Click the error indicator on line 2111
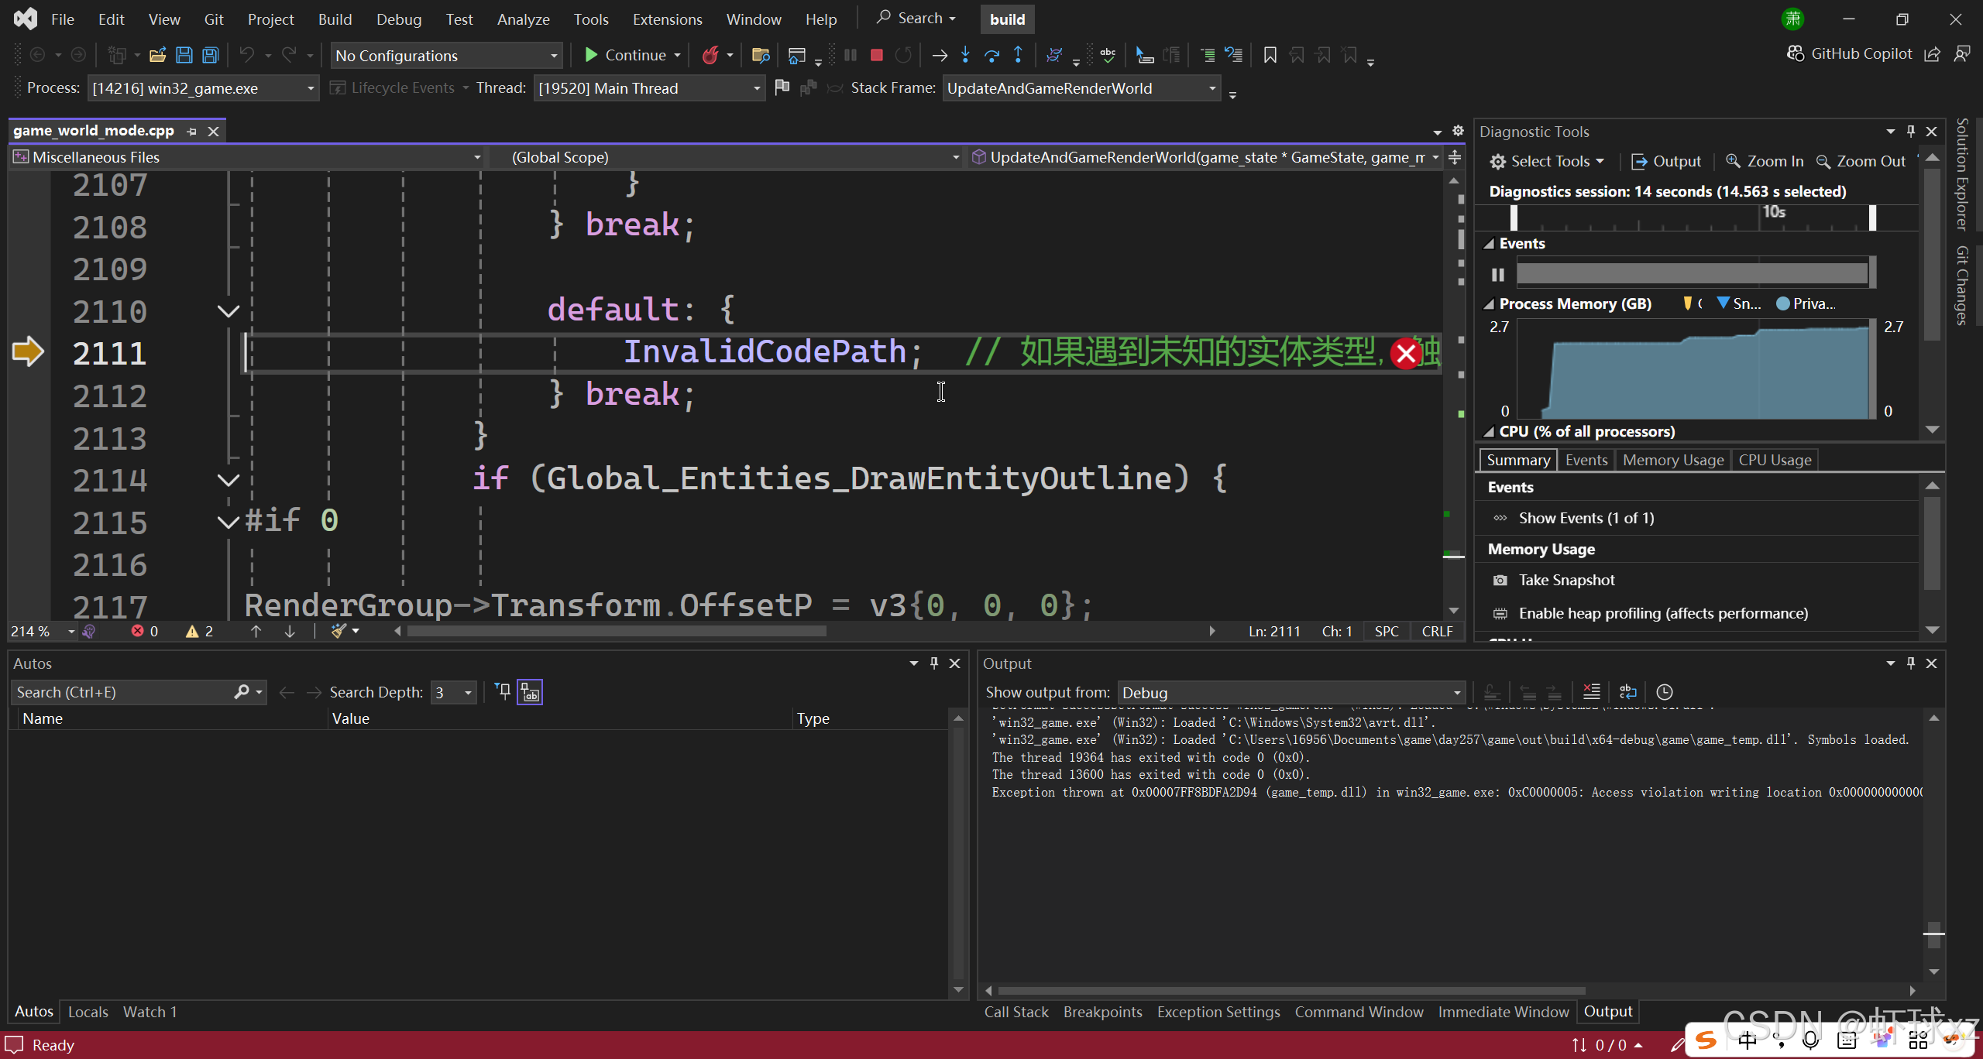The width and height of the screenshot is (1983, 1059). pos(1405,354)
